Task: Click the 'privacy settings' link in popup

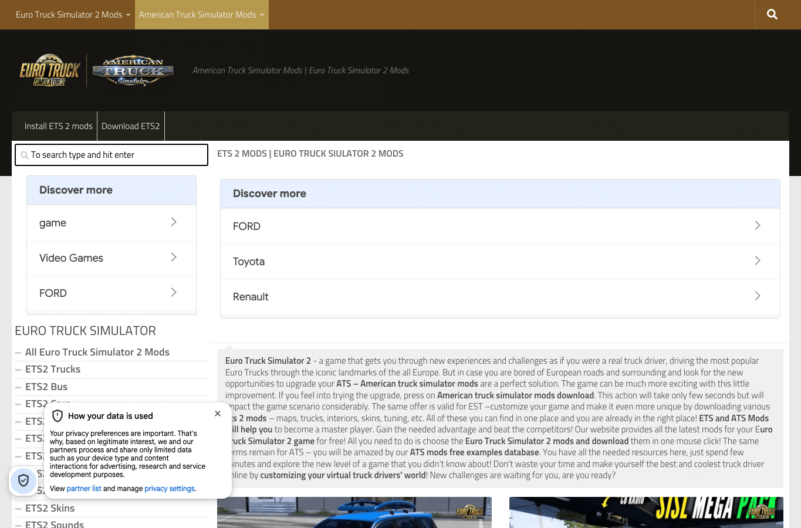Action: [170, 489]
